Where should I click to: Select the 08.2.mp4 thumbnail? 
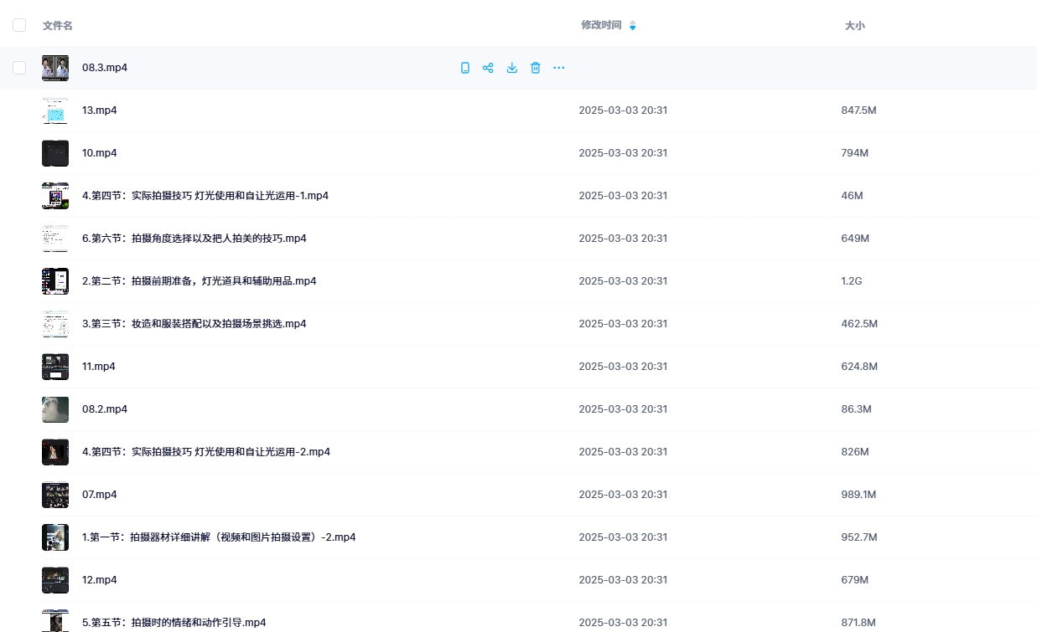click(x=55, y=409)
